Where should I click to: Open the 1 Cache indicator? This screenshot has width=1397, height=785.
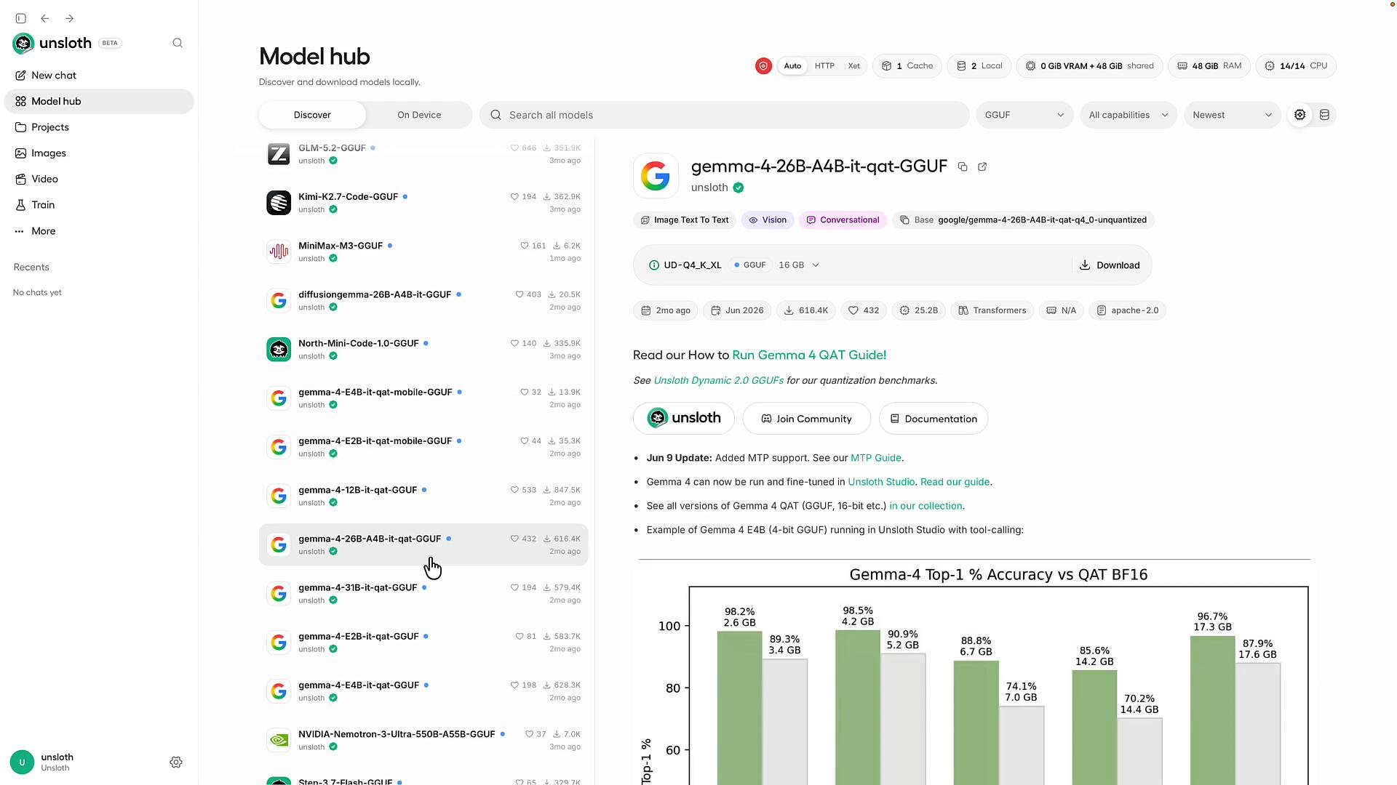tap(907, 66)
